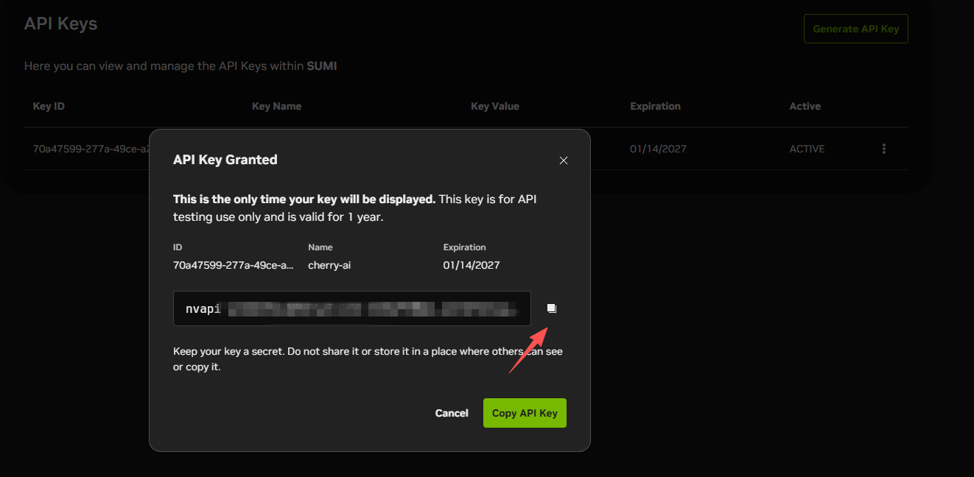974x477 pixels.
Task: Click the copy icon beside the key field
Action: click(x=551, y=308)
